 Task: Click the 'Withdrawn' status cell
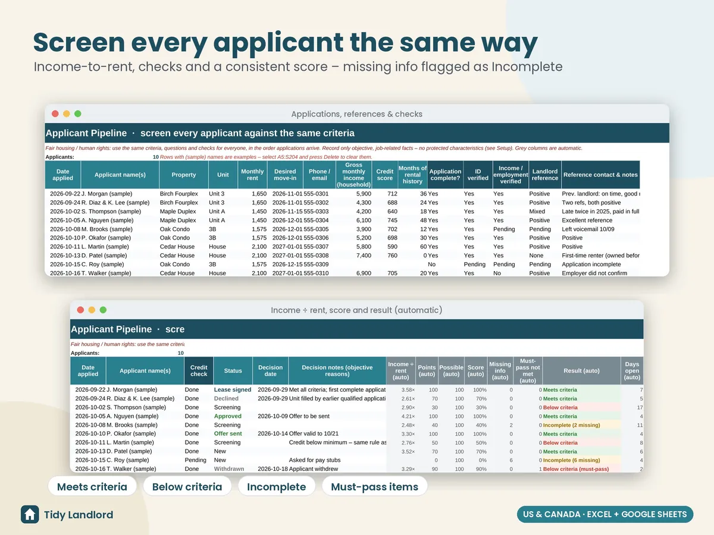point(229,469)
